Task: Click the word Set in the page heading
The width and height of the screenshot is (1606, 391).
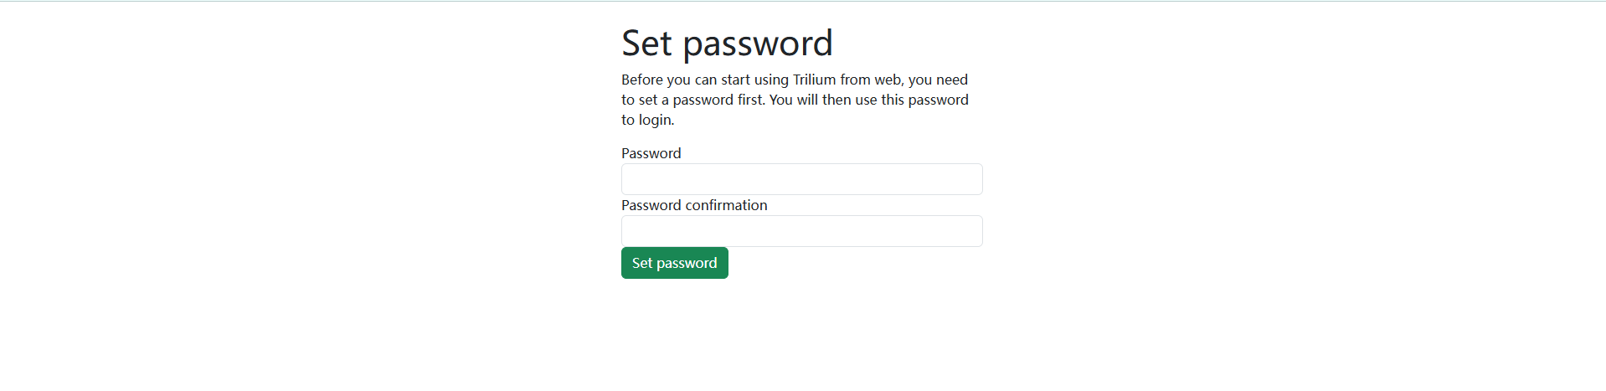Action: tap(646, 44)
